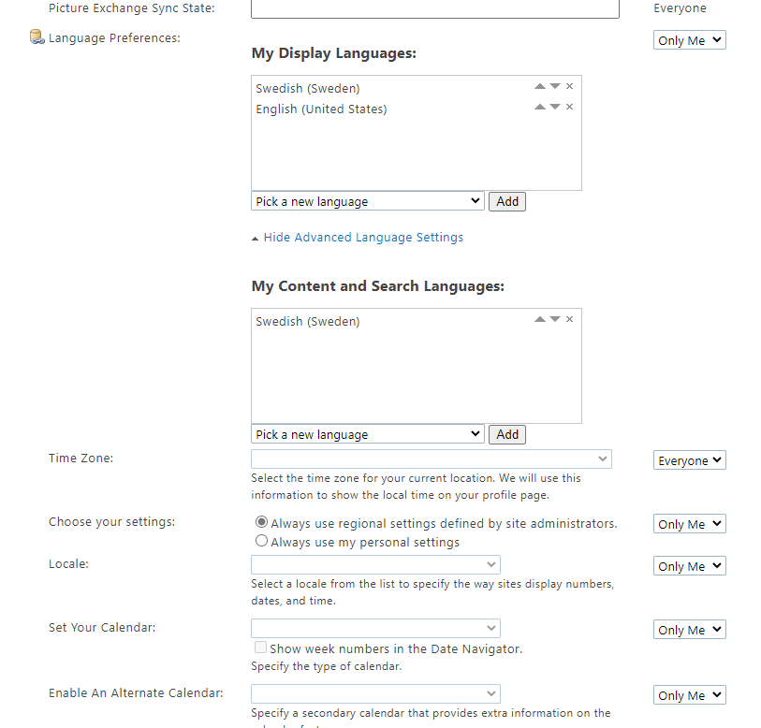Collapse arrow beside Hide Advanced Language Settings
This screenshot has height=728, width=761.
(x=256, y=239)
